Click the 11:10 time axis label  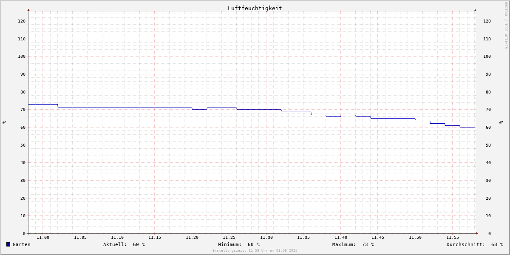click(117, 238)
